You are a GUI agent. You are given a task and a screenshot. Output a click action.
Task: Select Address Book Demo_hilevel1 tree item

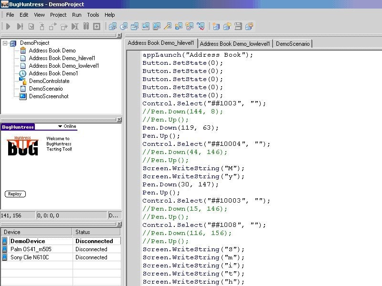pos(62,58)
